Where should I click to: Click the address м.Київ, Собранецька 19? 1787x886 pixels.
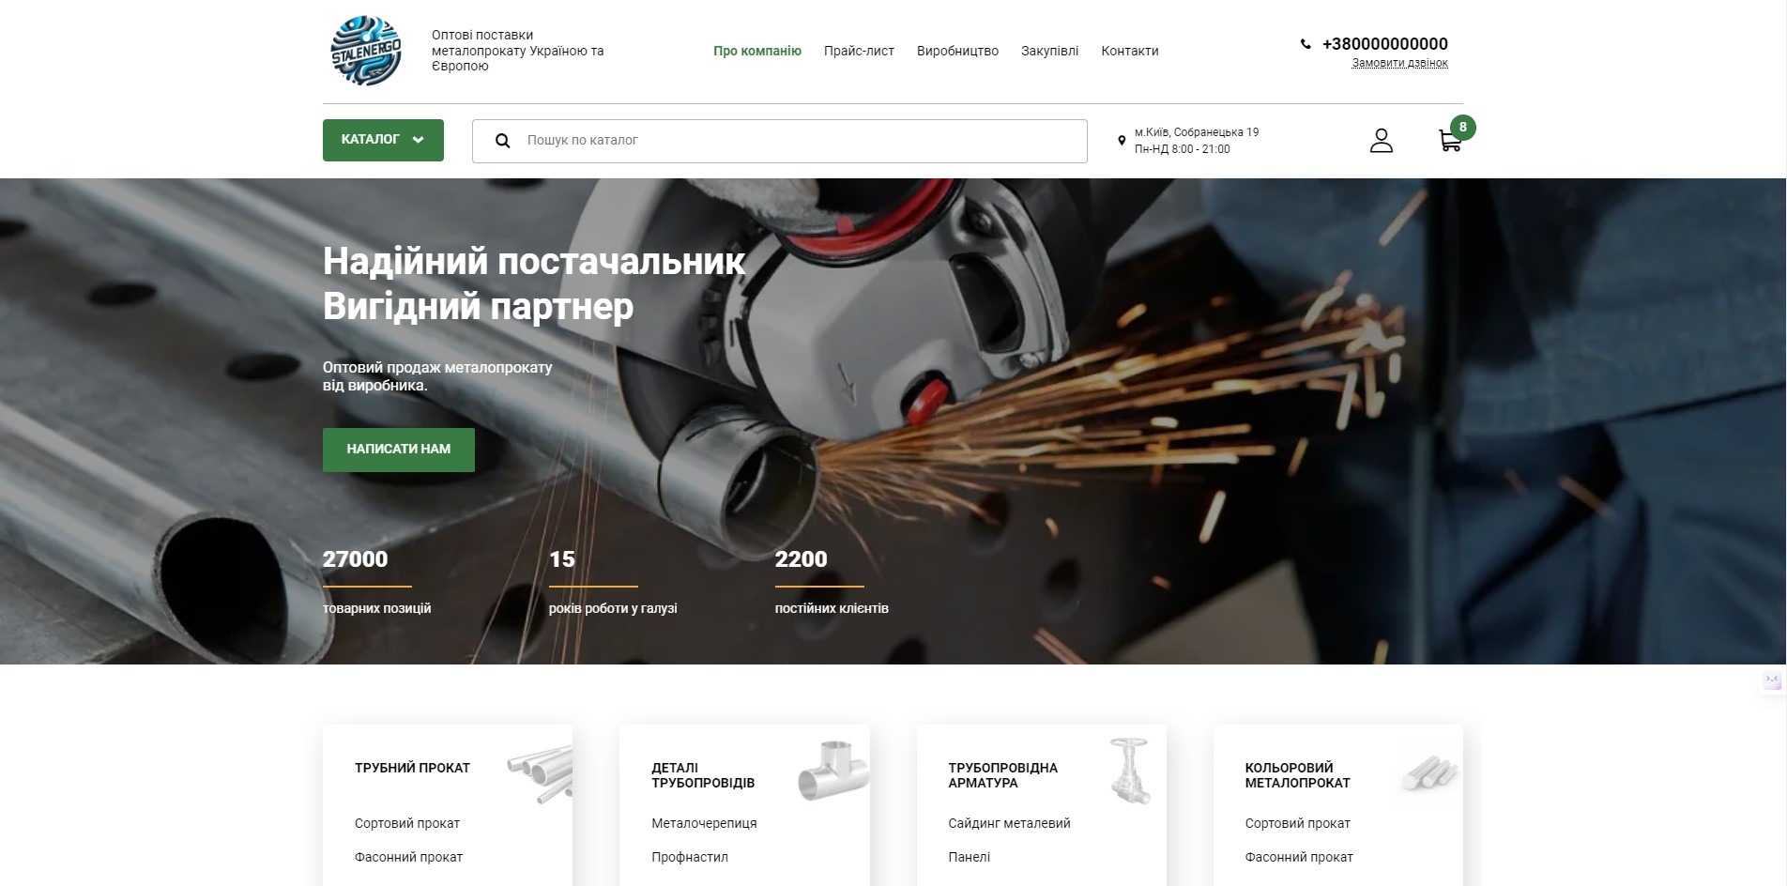click(1197, 132)
